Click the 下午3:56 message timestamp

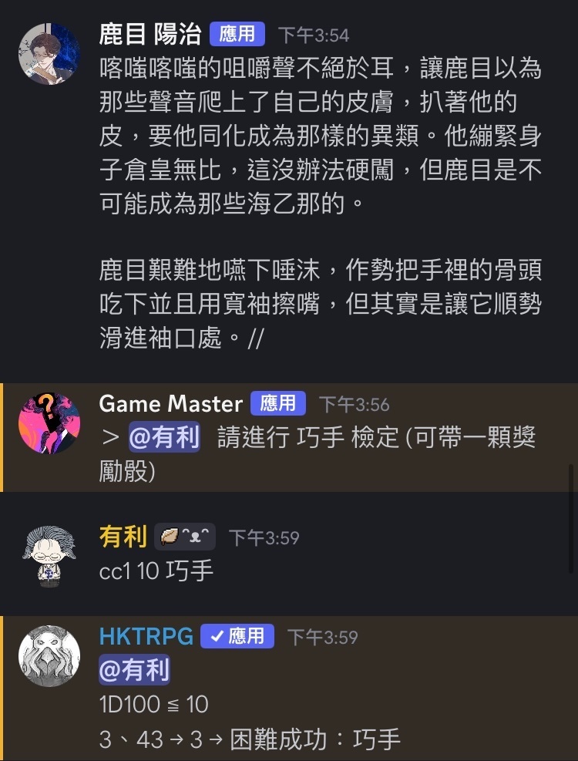355,405
